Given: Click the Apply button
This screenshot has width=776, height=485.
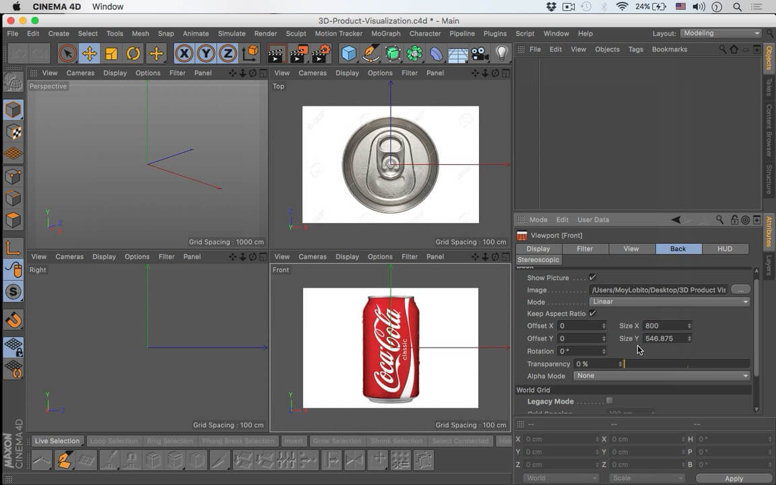Looking at the screenshot, I should tap(734, 478).
